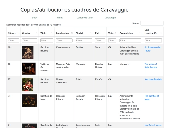Open The sacrifice of Isaac link

click(151, 98)
